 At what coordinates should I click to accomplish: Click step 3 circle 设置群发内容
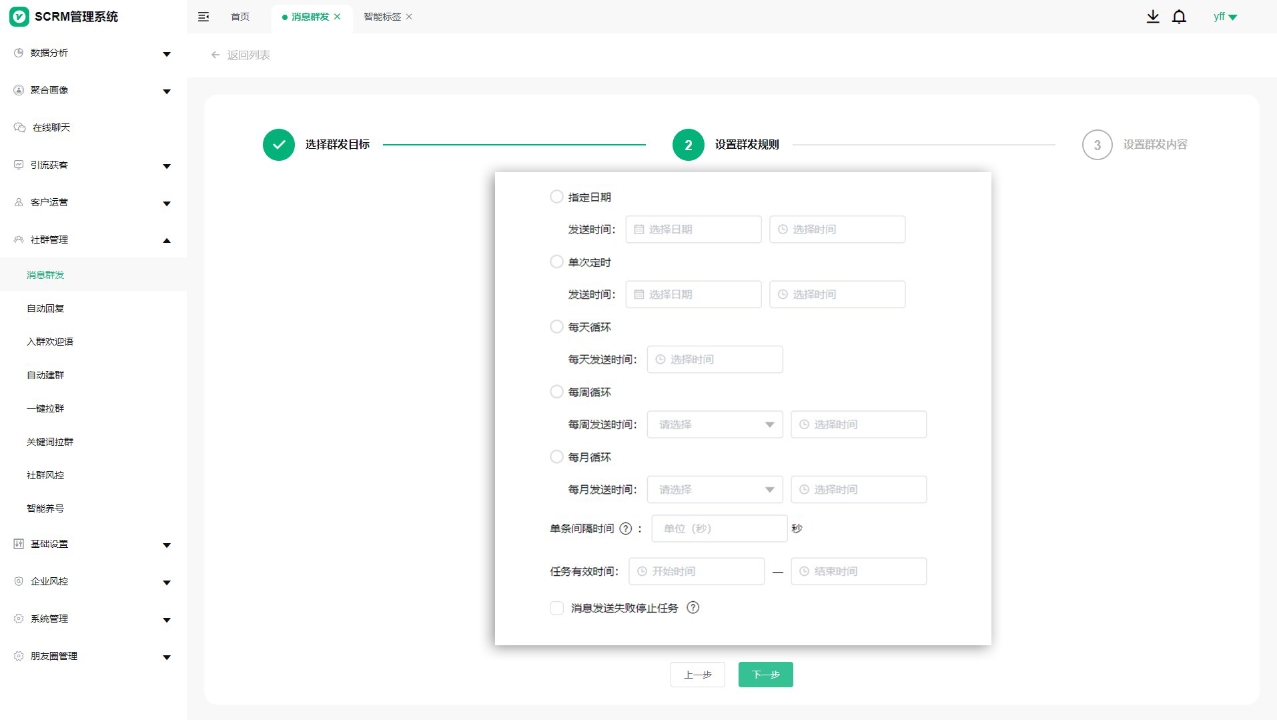[x=1098, y=145]
